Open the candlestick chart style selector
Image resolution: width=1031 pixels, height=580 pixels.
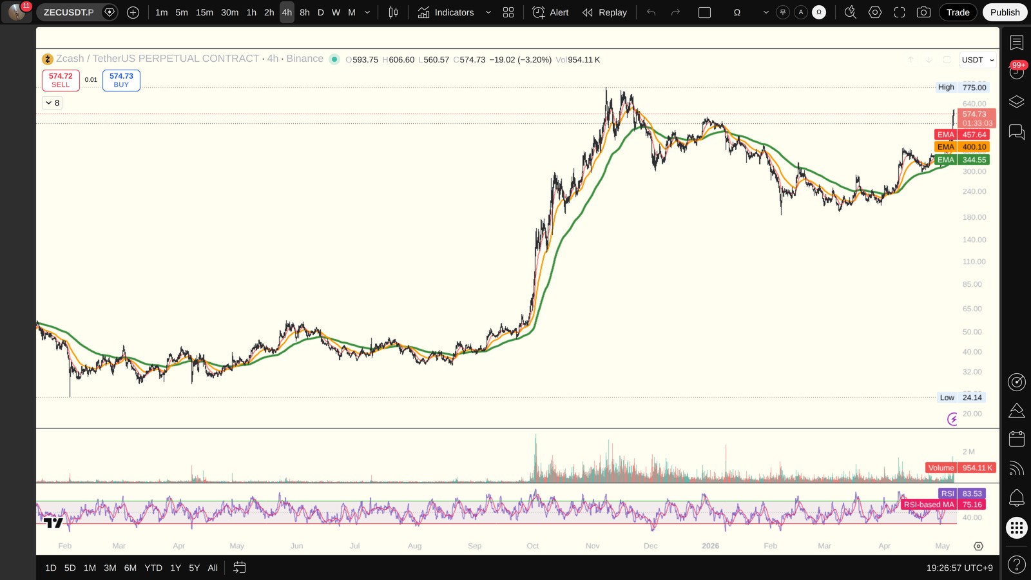pyautogui.click(x=393, y=12)
